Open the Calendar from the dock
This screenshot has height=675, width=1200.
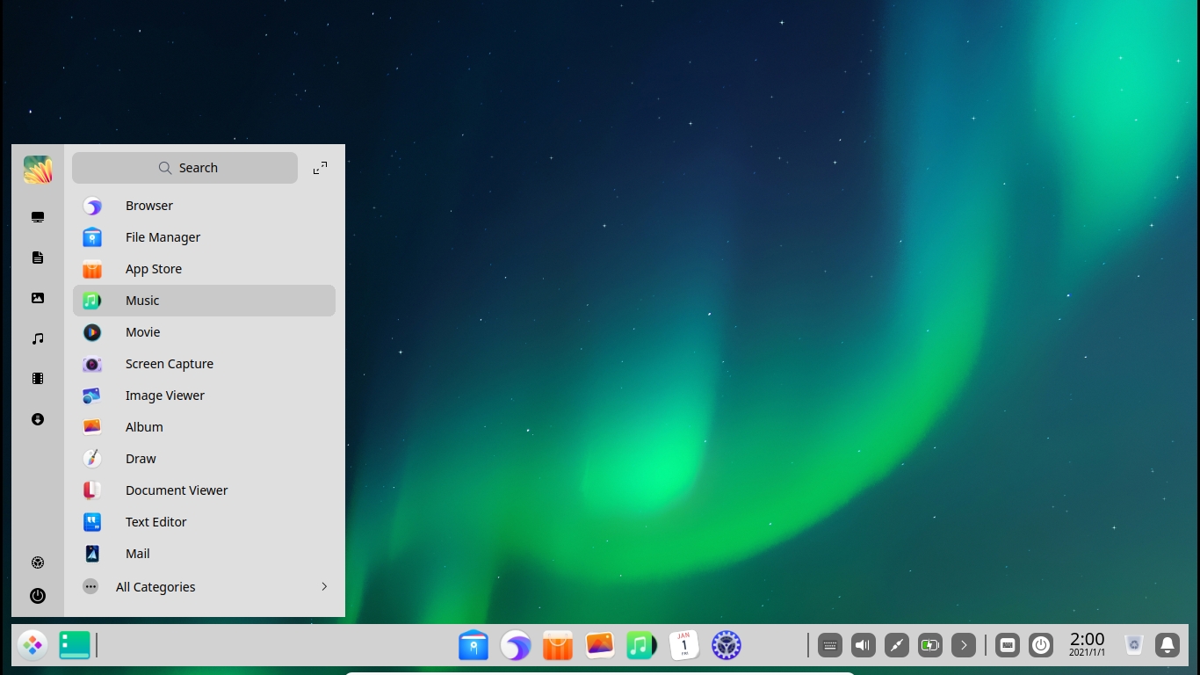[684, 645]
